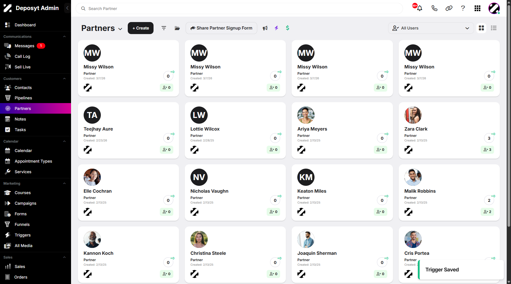Image resolution: width=511 pixels, height=284 pixels.
Task: Open the profile avatar menu
Action: coord(494,8)
